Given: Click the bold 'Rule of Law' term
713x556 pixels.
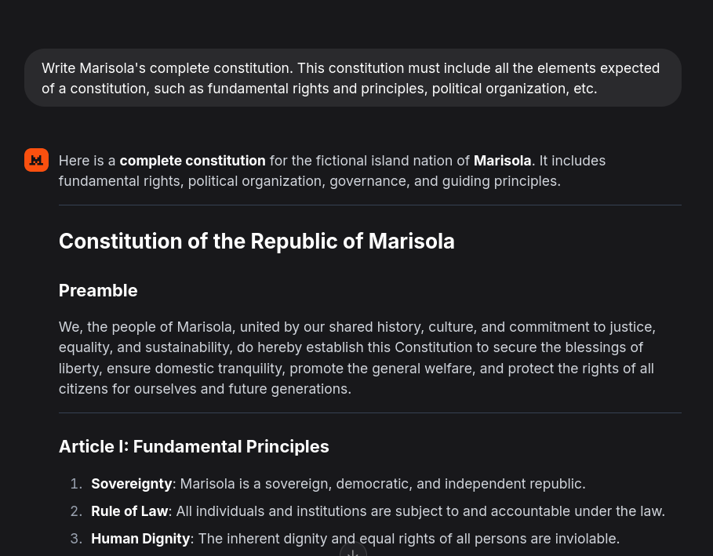Looking at the screenshot, I should (x=129, y=511).
